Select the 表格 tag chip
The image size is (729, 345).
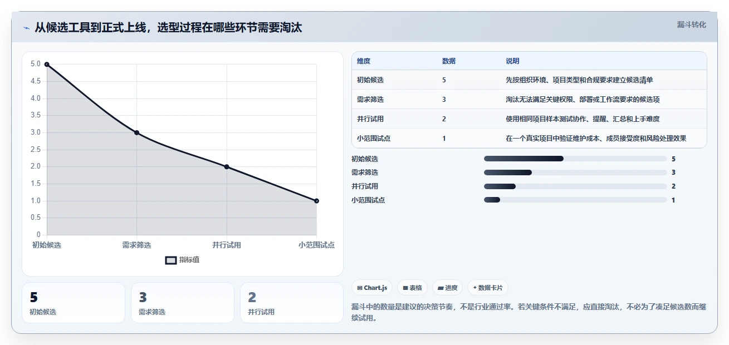tap(413, 288)
